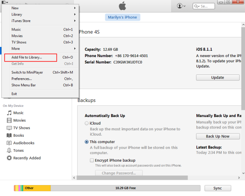Click the vertical scrollbar thumb
245x196 pixels.
(243, 68)
